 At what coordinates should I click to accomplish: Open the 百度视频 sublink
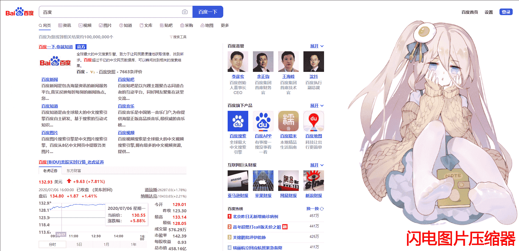(126, 133)
